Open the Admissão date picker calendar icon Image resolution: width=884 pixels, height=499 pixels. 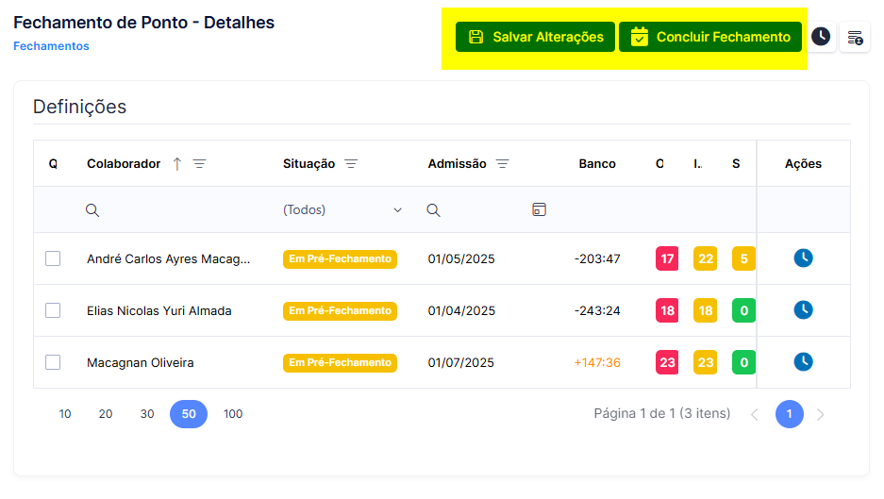pos(539,209)
